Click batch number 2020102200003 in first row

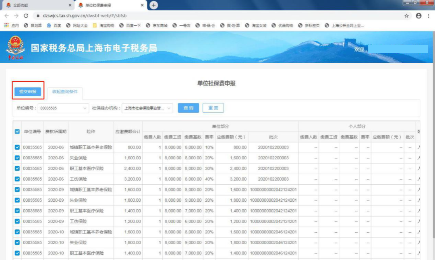pyautogui.click(x=273, y=147)
